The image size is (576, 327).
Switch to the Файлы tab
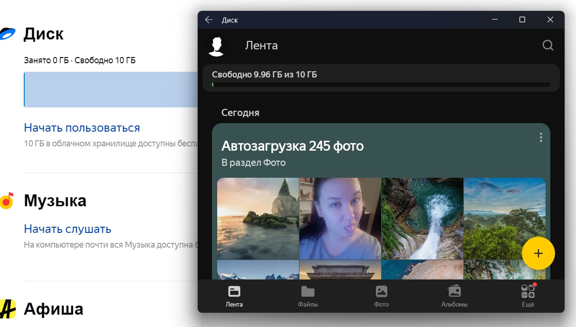308,296
